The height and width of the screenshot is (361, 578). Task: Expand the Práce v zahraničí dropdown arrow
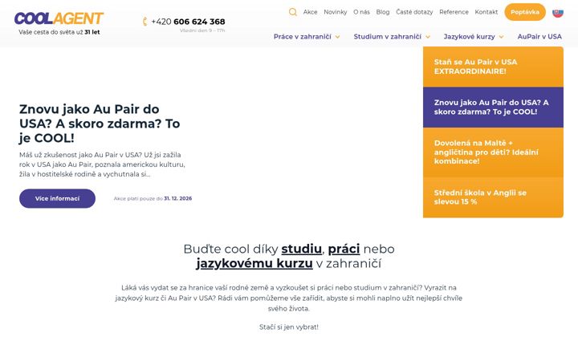pos(337,37)
